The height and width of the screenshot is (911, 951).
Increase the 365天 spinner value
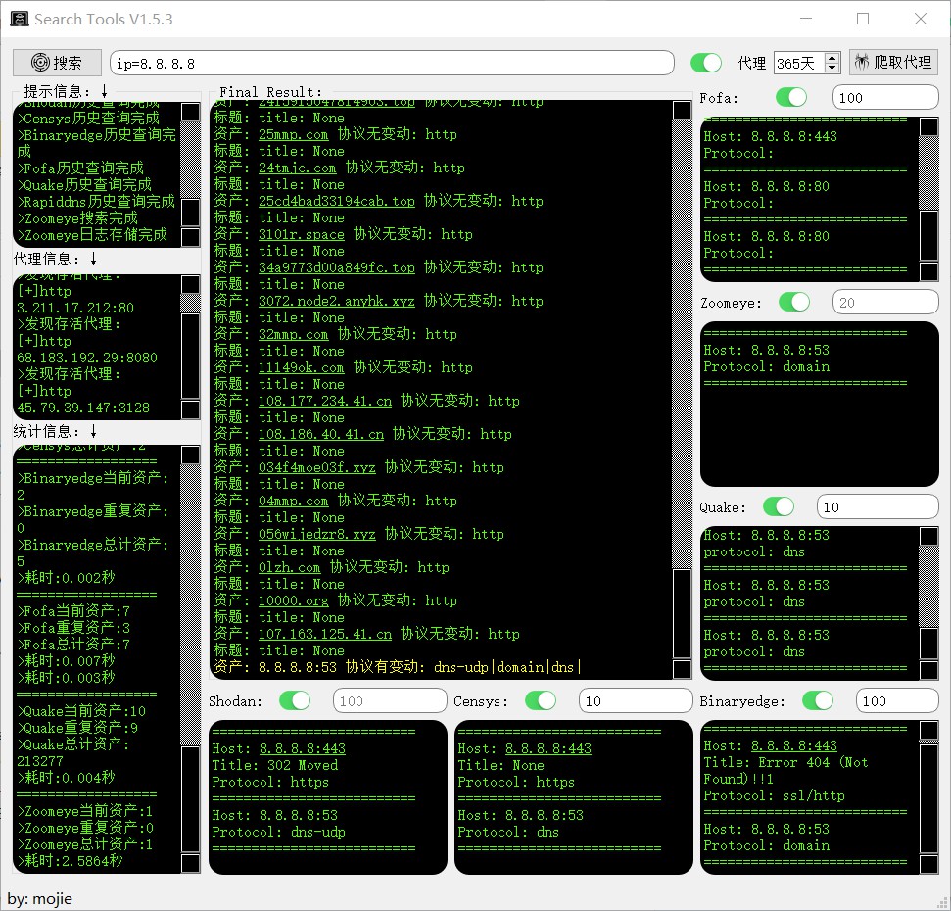(x=832, y=58)
